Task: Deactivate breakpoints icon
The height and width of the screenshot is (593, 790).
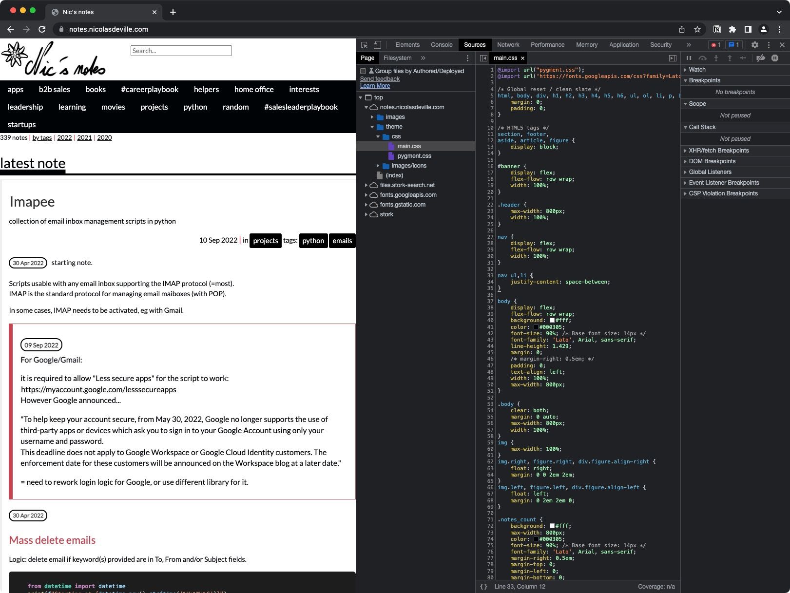Action: (761, 58)
